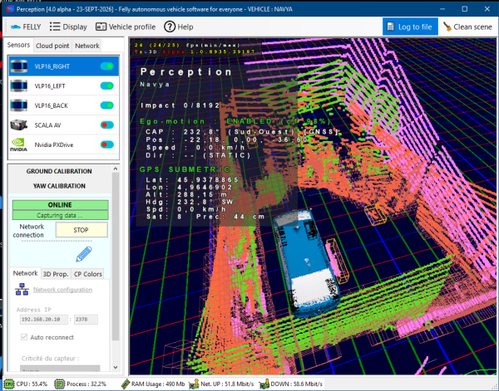
Task: Click the DOWN download network icon
Action: point(264,384)
